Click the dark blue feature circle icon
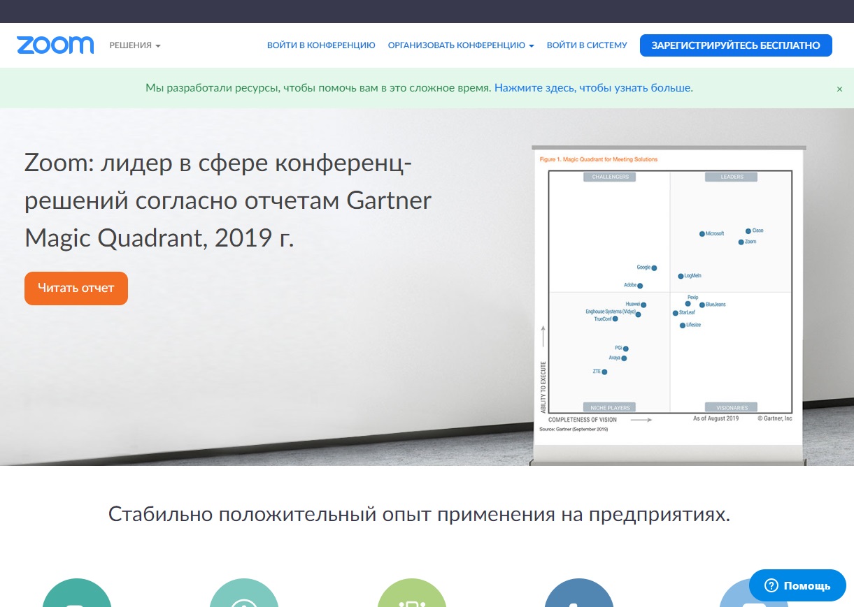Viewport: 854px width, 607px height. (x=579, y=593)
